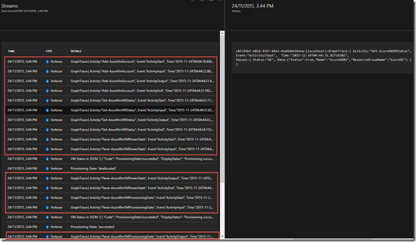View Parse-AzureRmVMProvisioningState ActivityInput trace

(110, 207)
